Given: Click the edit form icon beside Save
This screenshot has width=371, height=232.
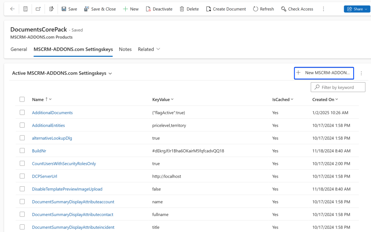Looking at the screenshot, I should coord(51,9).
